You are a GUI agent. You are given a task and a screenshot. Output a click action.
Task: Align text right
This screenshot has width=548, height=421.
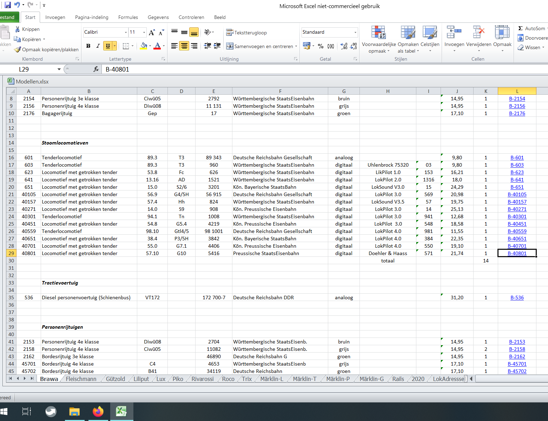coord(194,46)
